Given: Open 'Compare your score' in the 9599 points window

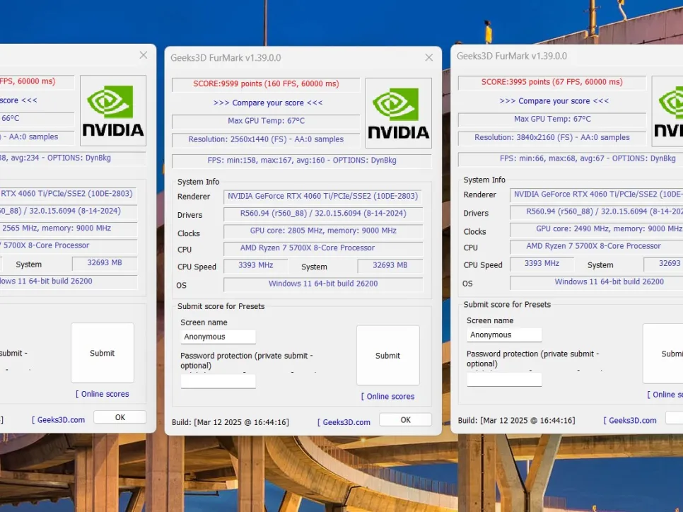Looking at the screenshot, I should [x=267, y=103].
